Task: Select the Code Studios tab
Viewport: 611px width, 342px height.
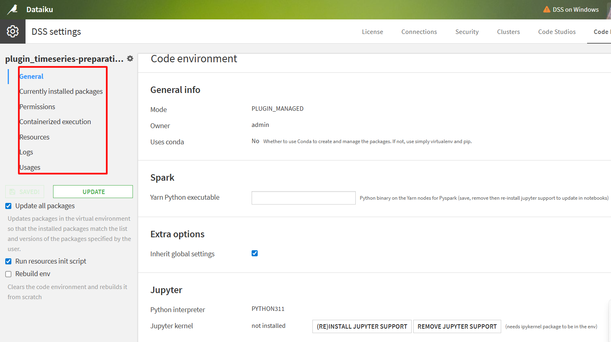Action: (557, 32)
